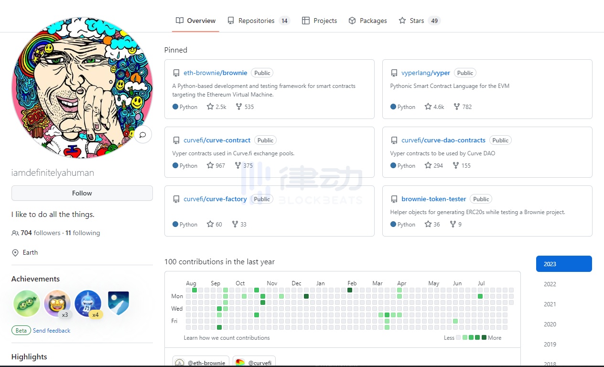This screenshot has width=604, height=367.
Task: Filter activity by @curvefi organization
Action: tap(254, 363)
